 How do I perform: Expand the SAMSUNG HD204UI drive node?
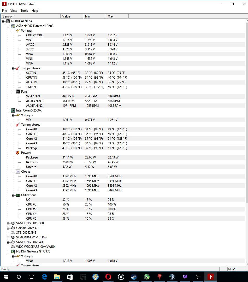coord(8,242)
